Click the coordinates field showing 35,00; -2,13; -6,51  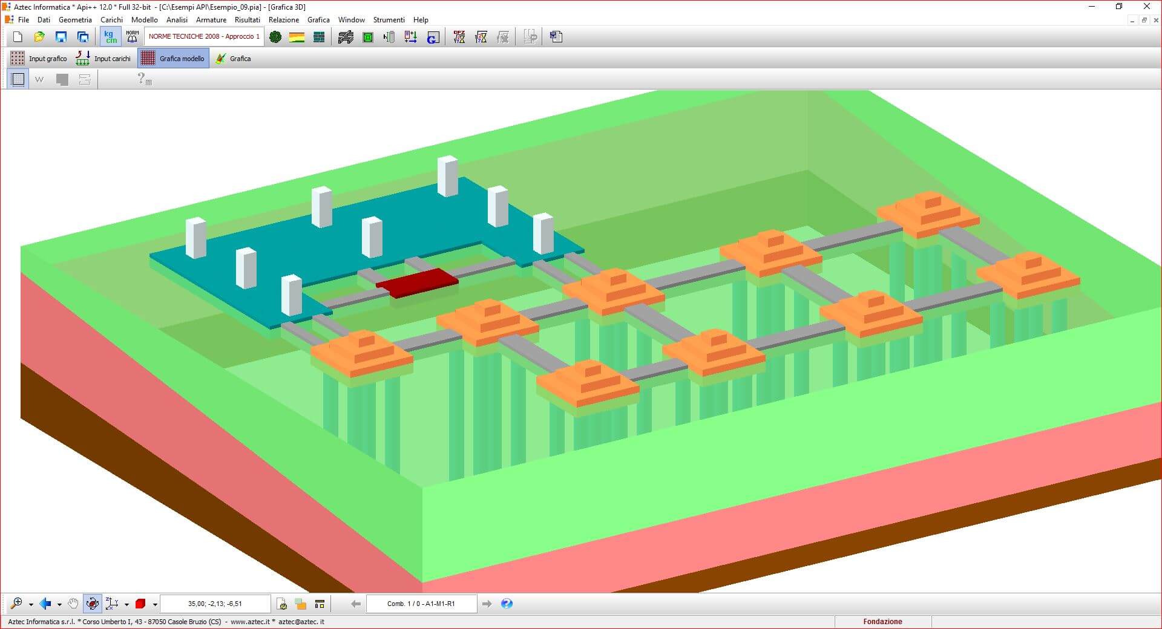tap(215, 604)
